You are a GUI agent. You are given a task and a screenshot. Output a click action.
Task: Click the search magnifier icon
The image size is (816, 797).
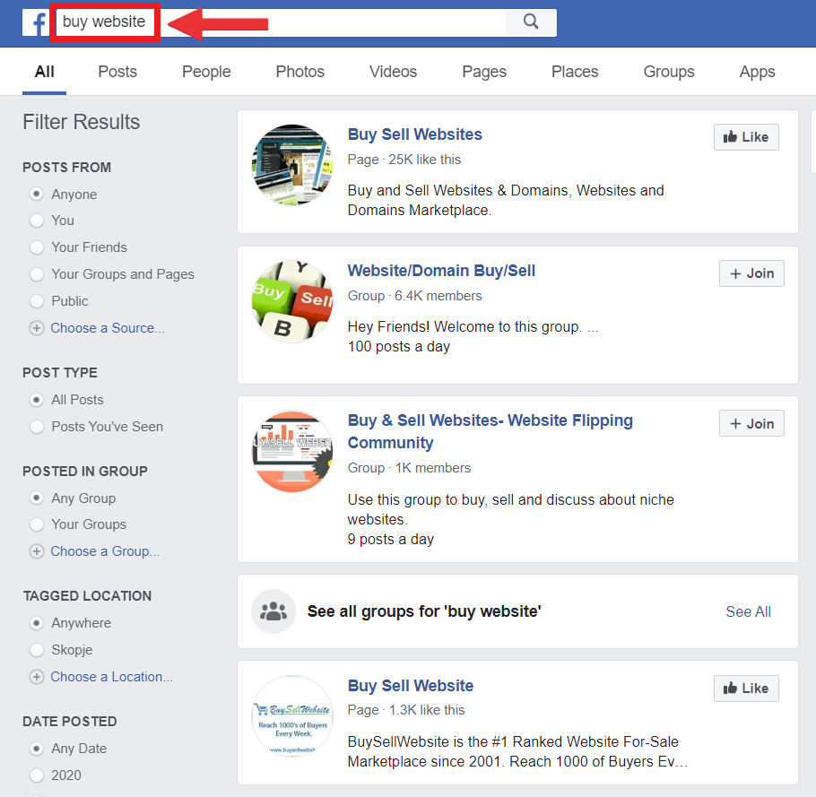click(x=530, y=22)
